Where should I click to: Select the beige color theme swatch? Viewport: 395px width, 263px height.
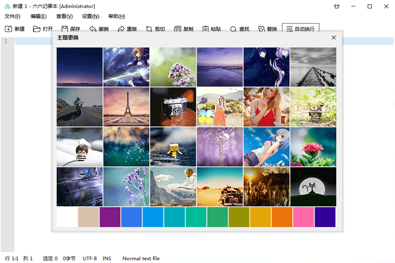pos(88,217)
